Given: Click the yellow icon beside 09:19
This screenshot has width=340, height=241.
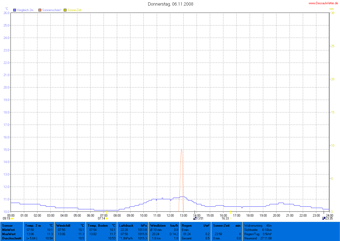Looking at the screenshot, I should [x=12, y=218].
